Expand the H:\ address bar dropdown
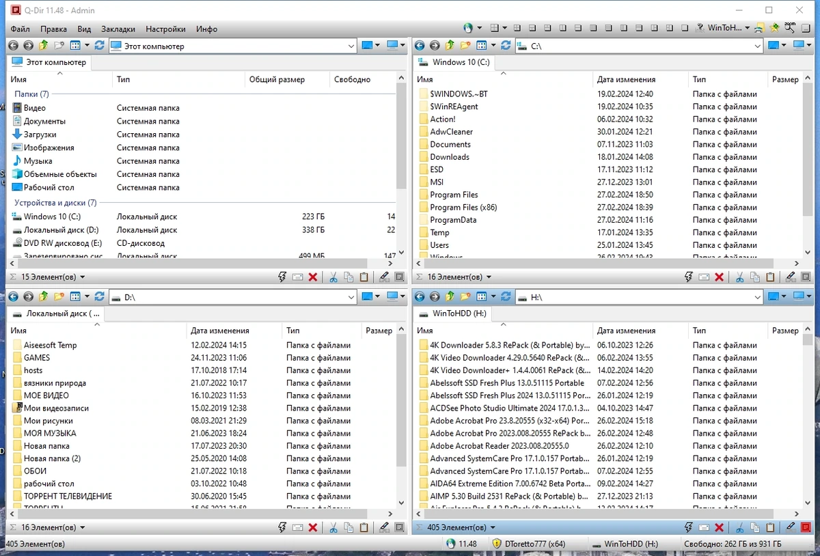The width and height of the screenshot is (820, 556). 757,297
